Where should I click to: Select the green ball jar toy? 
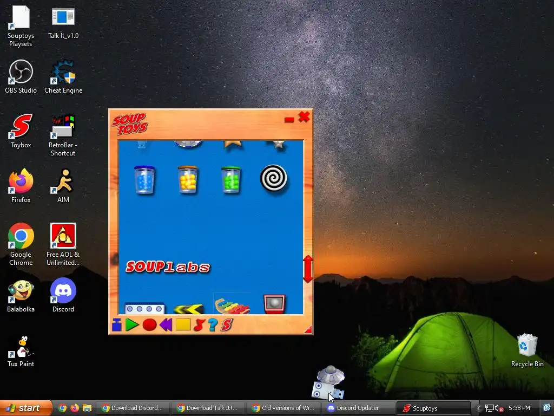(x=231, y=180)
